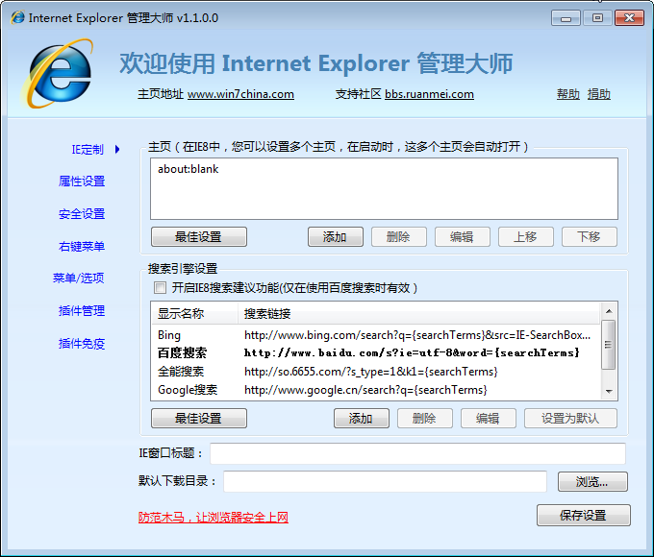Click the search list scrollbar thumb
This screenshot has height=557, width=654.
click(609, 345)
